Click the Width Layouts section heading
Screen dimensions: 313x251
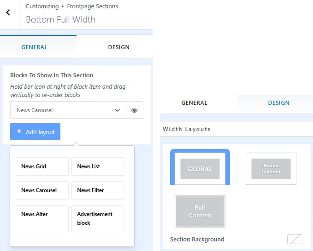coord(186,129)
